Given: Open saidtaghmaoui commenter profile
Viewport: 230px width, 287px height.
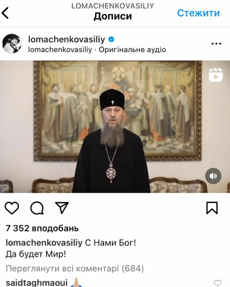Looking at the screenshot, I should pyautogui.click(x=37, y=283).
